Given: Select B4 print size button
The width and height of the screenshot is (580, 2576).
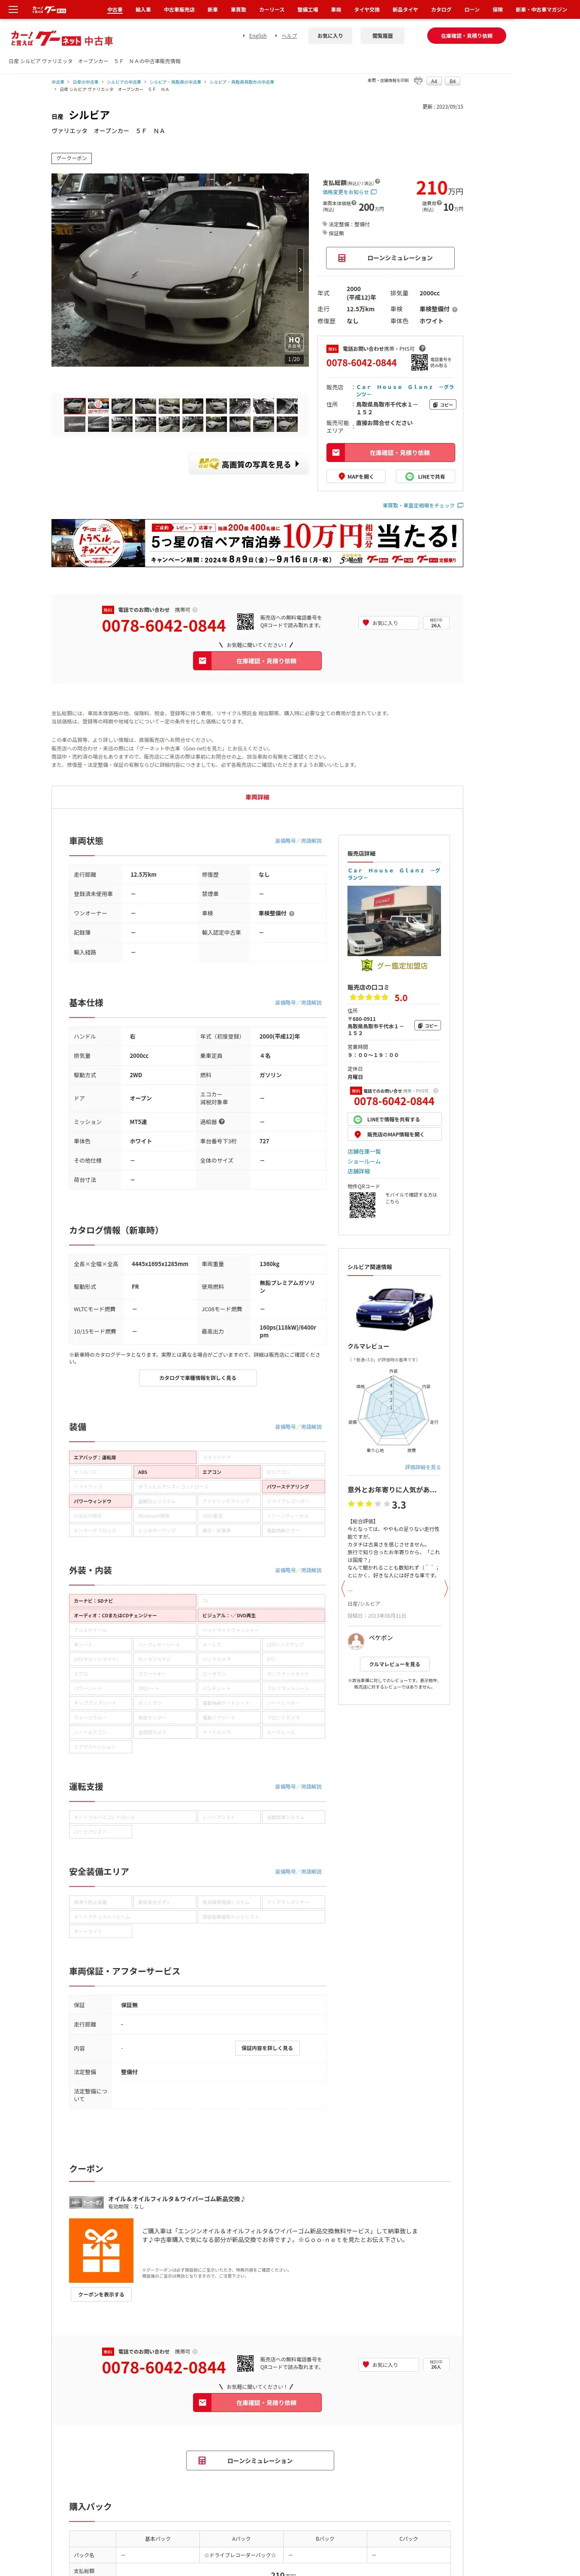Looking at the screenshot, I should [x=452, y=81].
